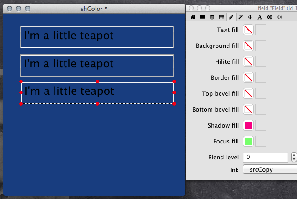
Task: Open the letter A text formatting pane
Action: (x=260, y=17)
